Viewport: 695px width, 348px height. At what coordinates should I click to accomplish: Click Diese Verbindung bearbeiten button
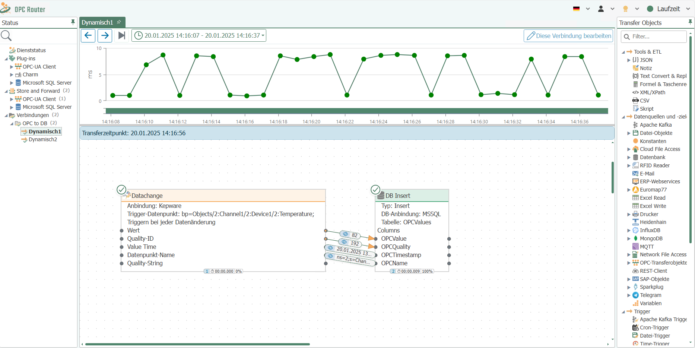tap(568, 36)
